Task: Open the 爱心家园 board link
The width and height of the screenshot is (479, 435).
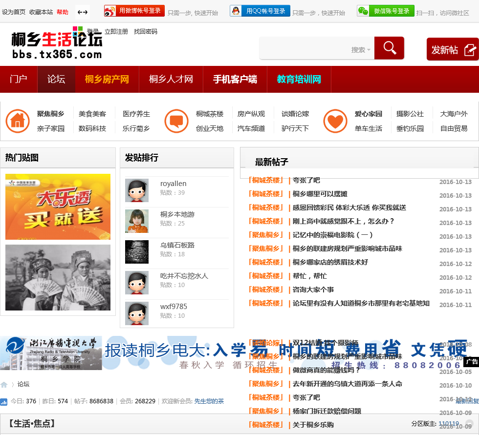Action: click(x=369, y=114)
